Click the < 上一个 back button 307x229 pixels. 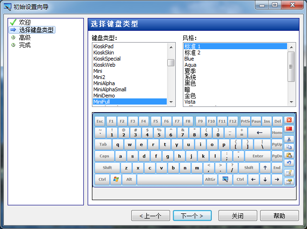point(151,216)
